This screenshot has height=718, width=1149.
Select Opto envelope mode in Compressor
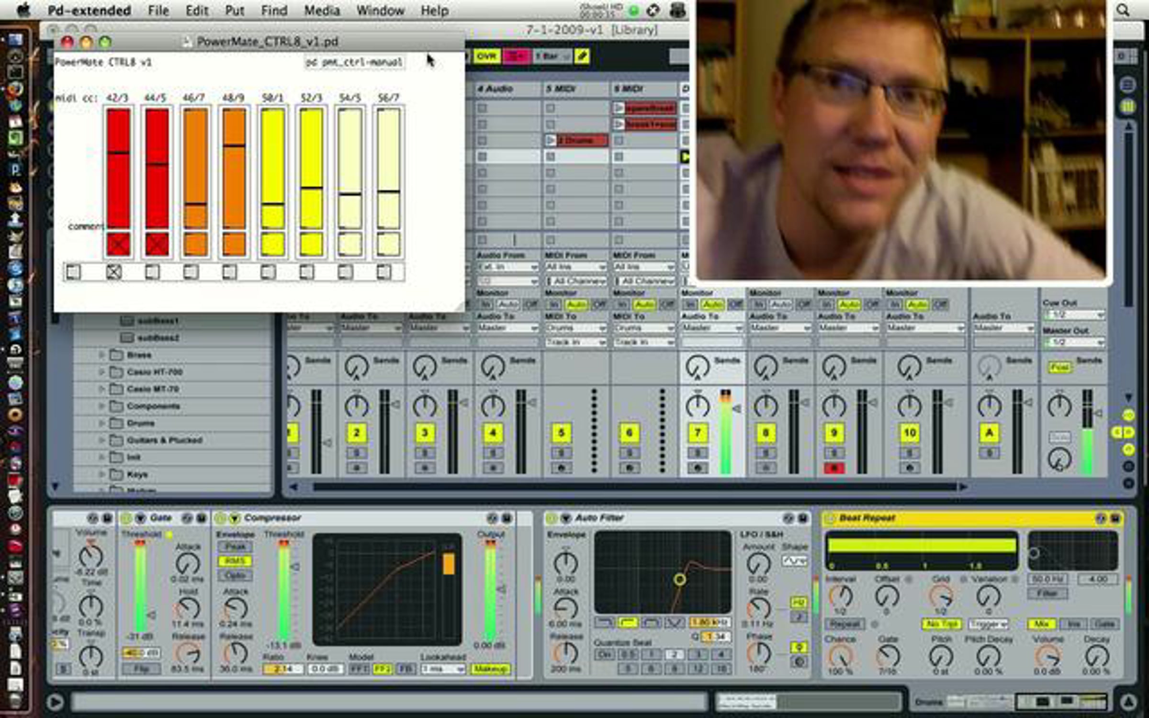(235, 575)
